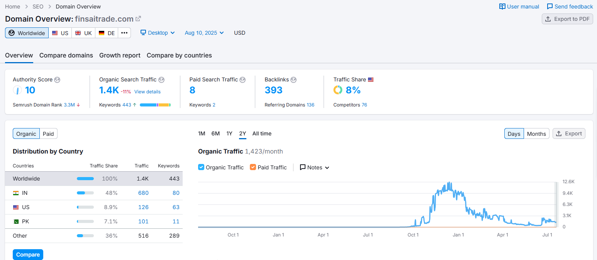Uncheck the Organic Traffic checkbox
Screen dimensions: 597x260
point(201,167)
